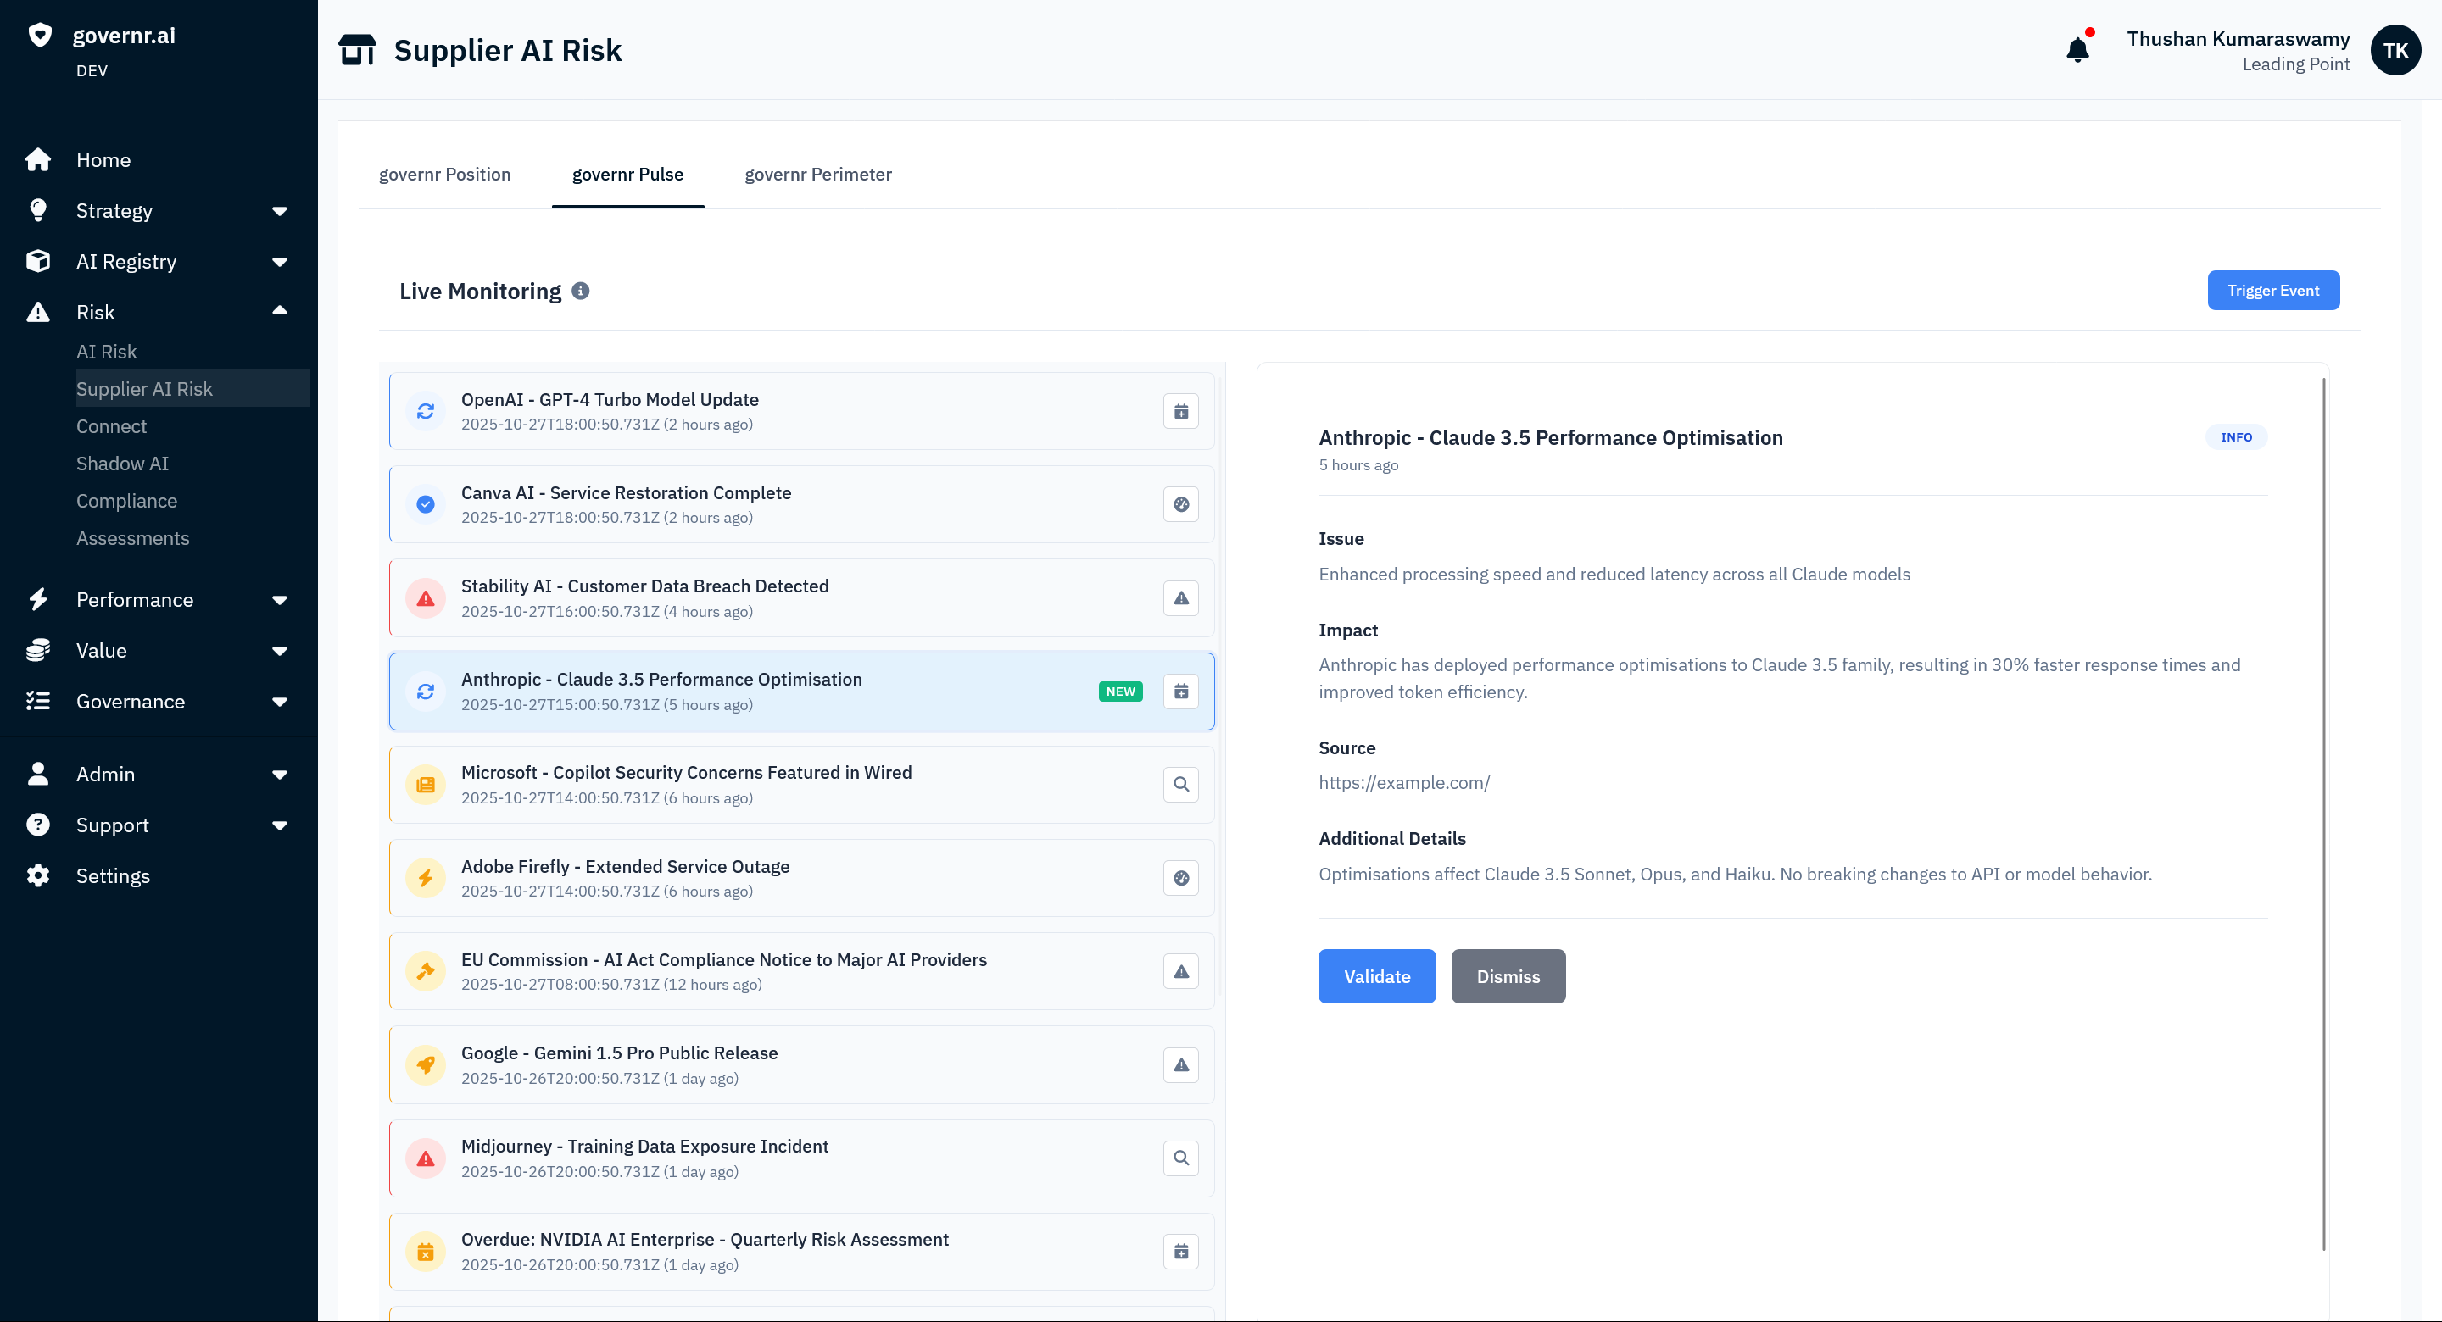The image size is (2442, 1322).
Task: Click the Live Monitoring info icon
Action: tap(580, 291)
